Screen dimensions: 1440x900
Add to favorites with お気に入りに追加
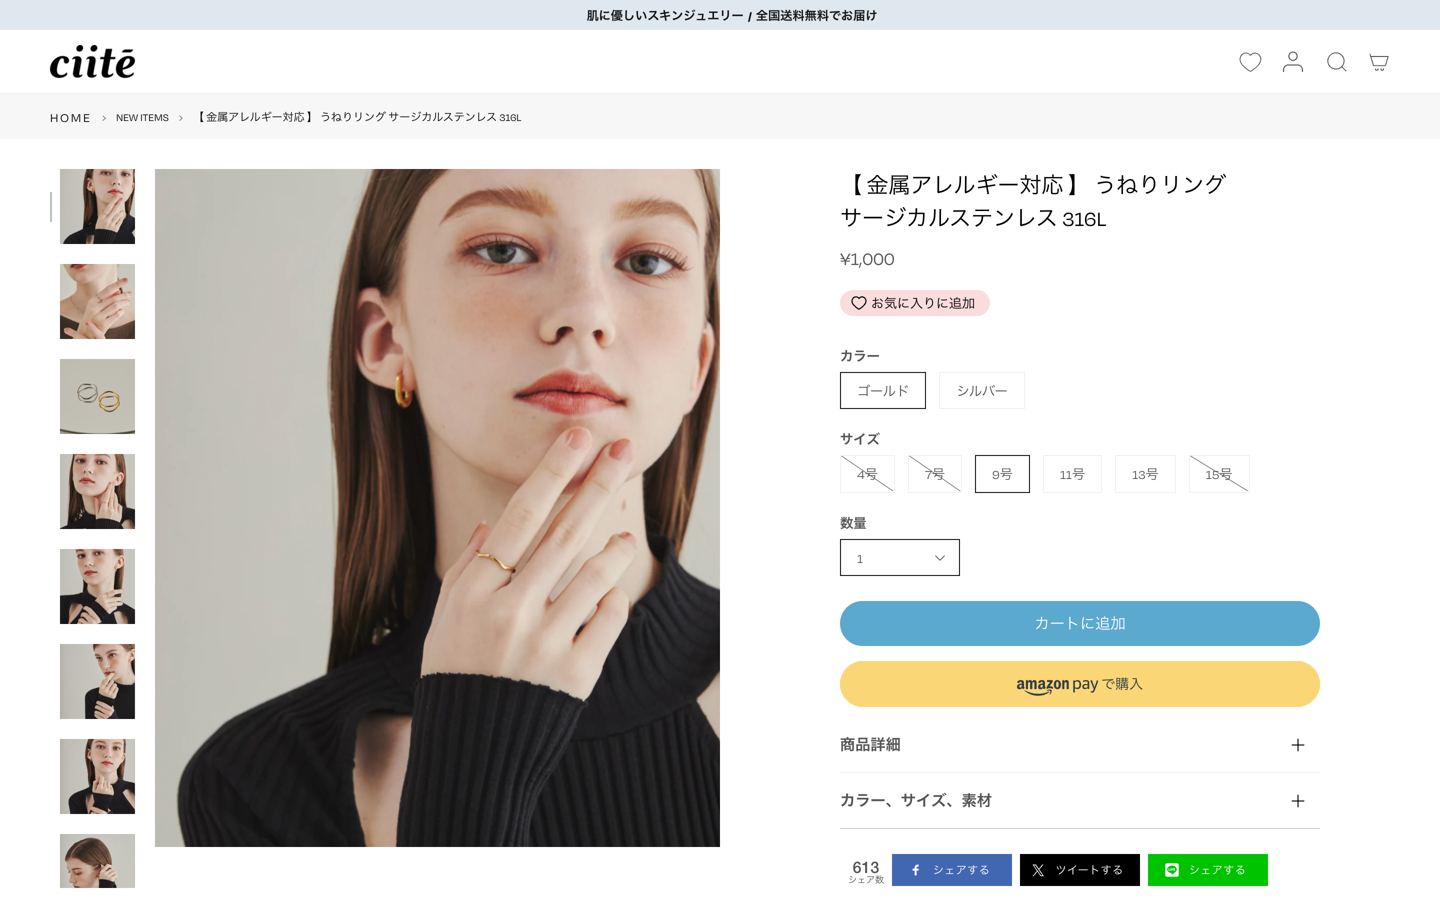point(914,303)
